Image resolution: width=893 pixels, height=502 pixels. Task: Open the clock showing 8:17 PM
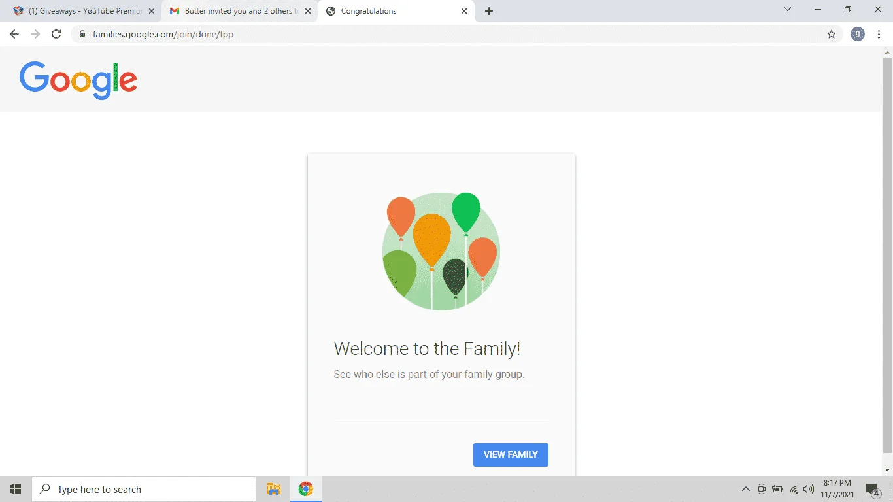[x=837, y=489]
